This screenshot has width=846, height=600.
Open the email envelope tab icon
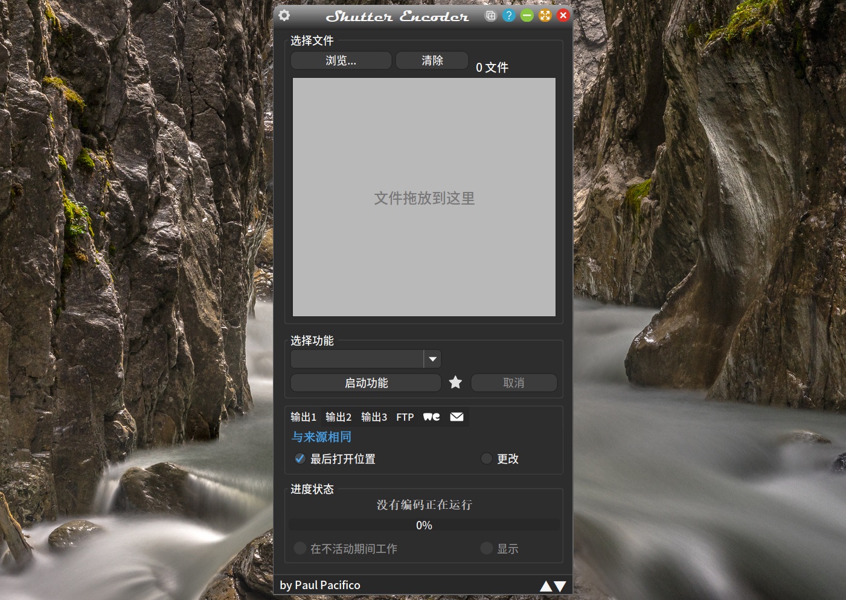pos(457,417)
